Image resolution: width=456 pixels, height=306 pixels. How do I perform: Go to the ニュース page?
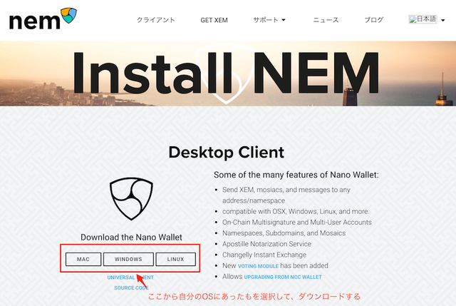326,20
